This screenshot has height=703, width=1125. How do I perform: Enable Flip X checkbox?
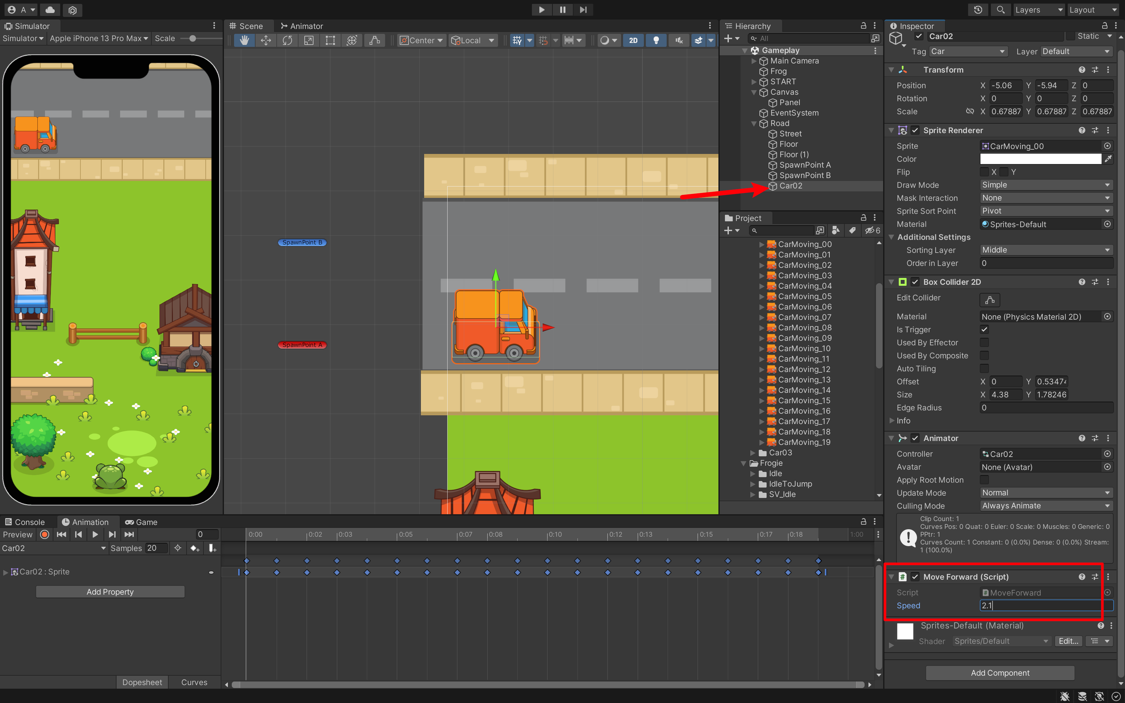[984, 172]
